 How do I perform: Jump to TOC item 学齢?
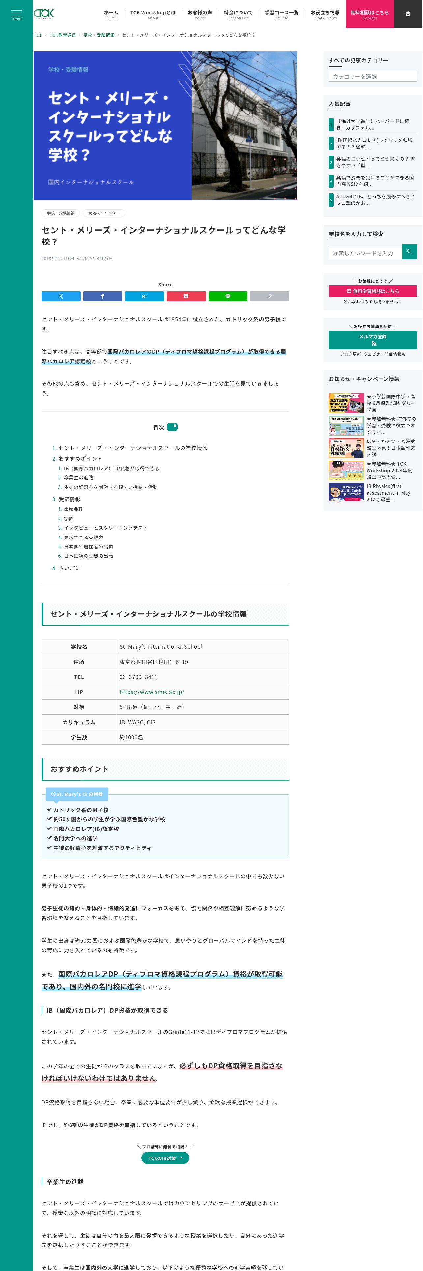coord(69,519)
